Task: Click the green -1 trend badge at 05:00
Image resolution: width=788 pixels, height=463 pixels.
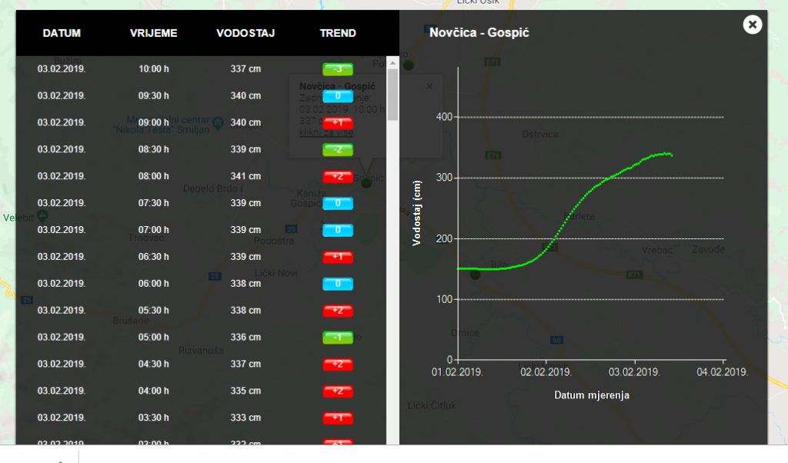Action: click(338, 338)
